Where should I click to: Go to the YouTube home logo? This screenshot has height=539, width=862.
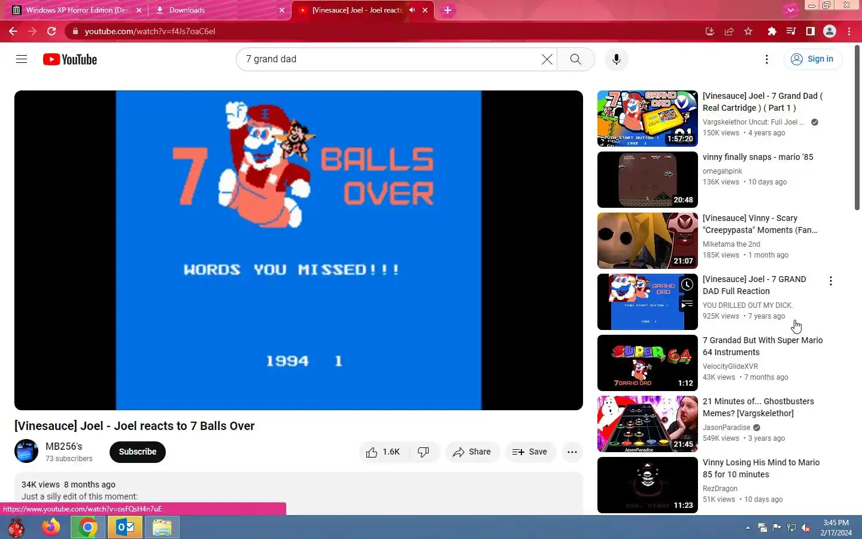[x=70, y=59]
